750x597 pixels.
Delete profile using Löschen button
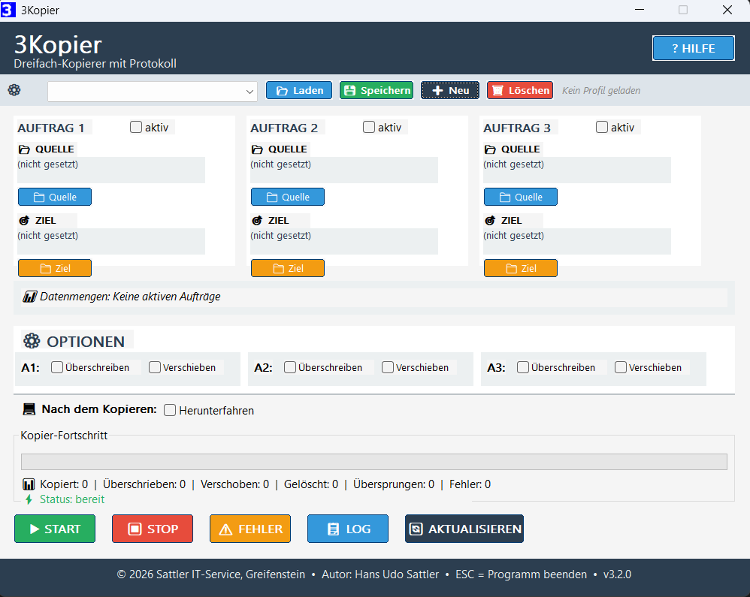pyautogui.click(x=520, y=90)
